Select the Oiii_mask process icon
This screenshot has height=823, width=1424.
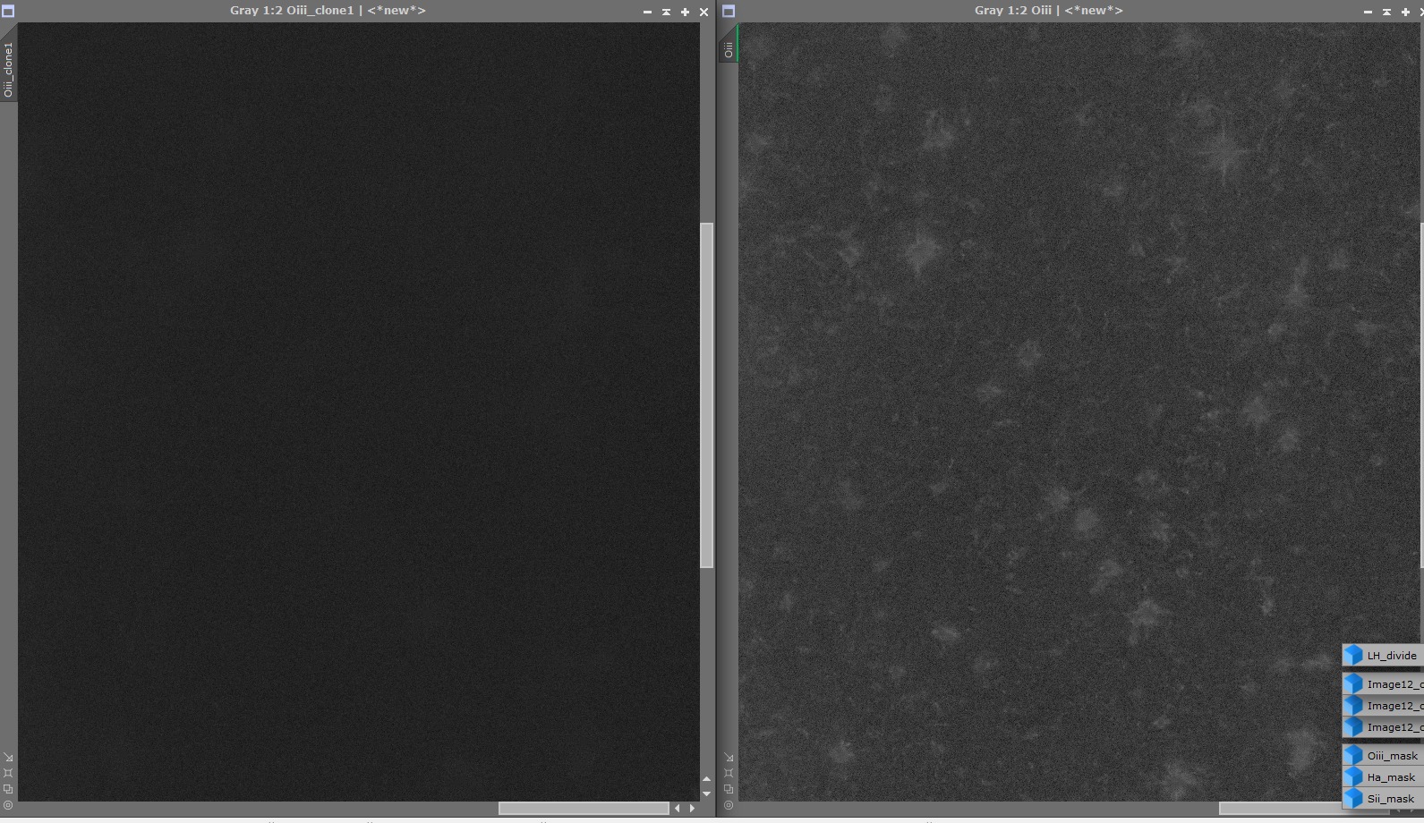click(x=1383, y=756)
